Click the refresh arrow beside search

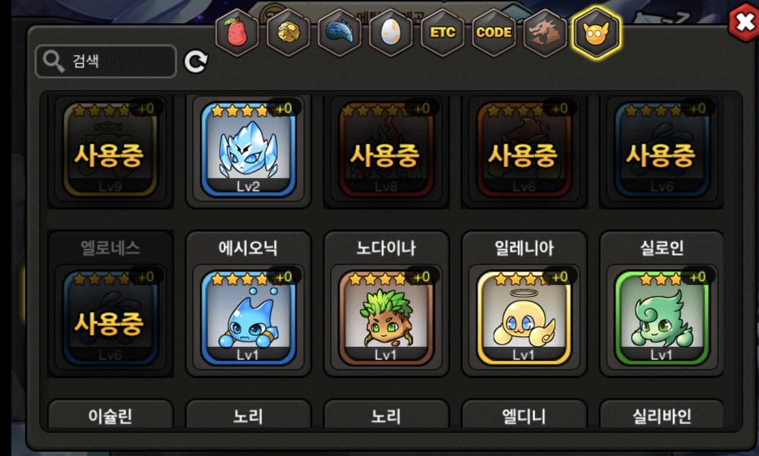196,62
